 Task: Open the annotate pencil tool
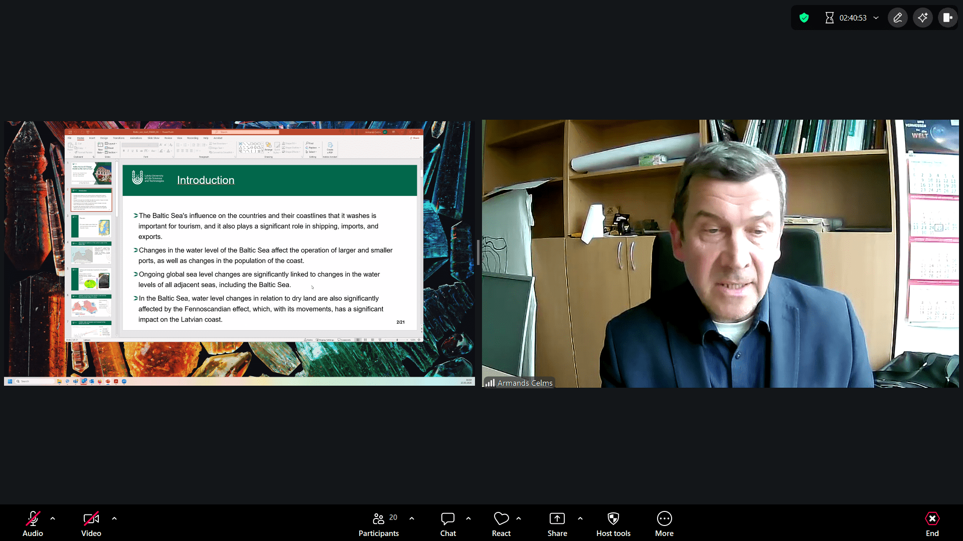898,18
